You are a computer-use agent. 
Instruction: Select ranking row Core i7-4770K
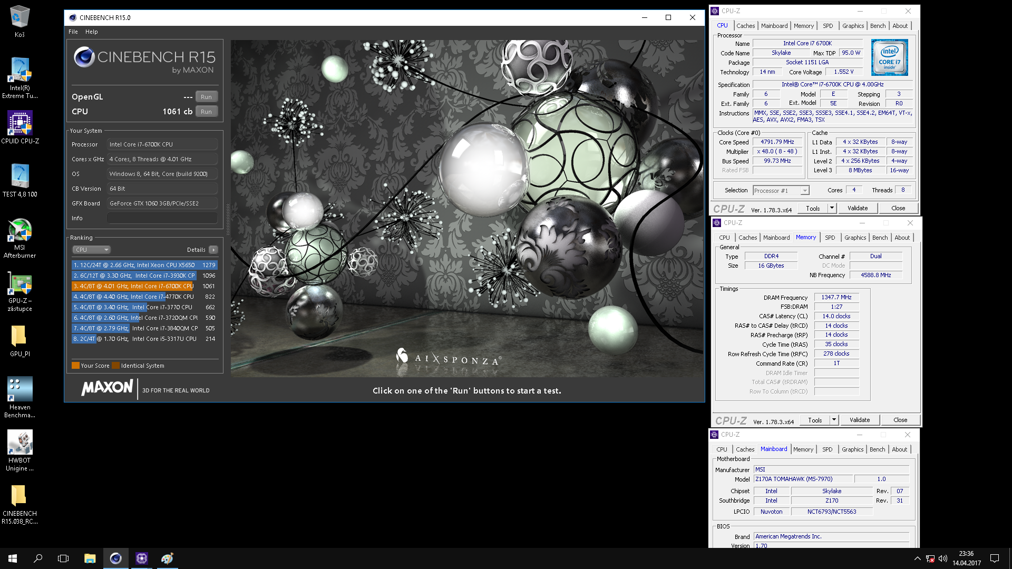tap(144, 297)
